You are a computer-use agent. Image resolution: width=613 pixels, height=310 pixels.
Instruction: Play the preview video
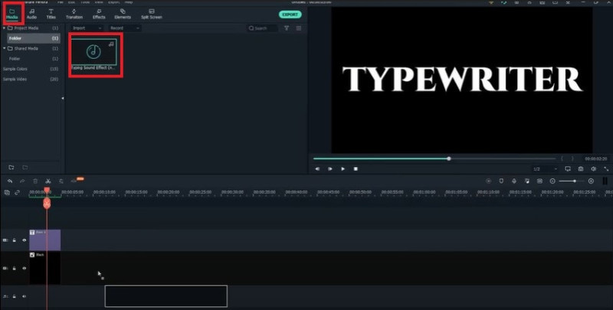[x=343, y=169]
